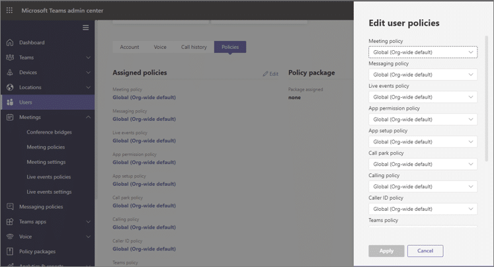Expand the Devices nav section chevron
This screenshot has height=267, width=494.
88,73
